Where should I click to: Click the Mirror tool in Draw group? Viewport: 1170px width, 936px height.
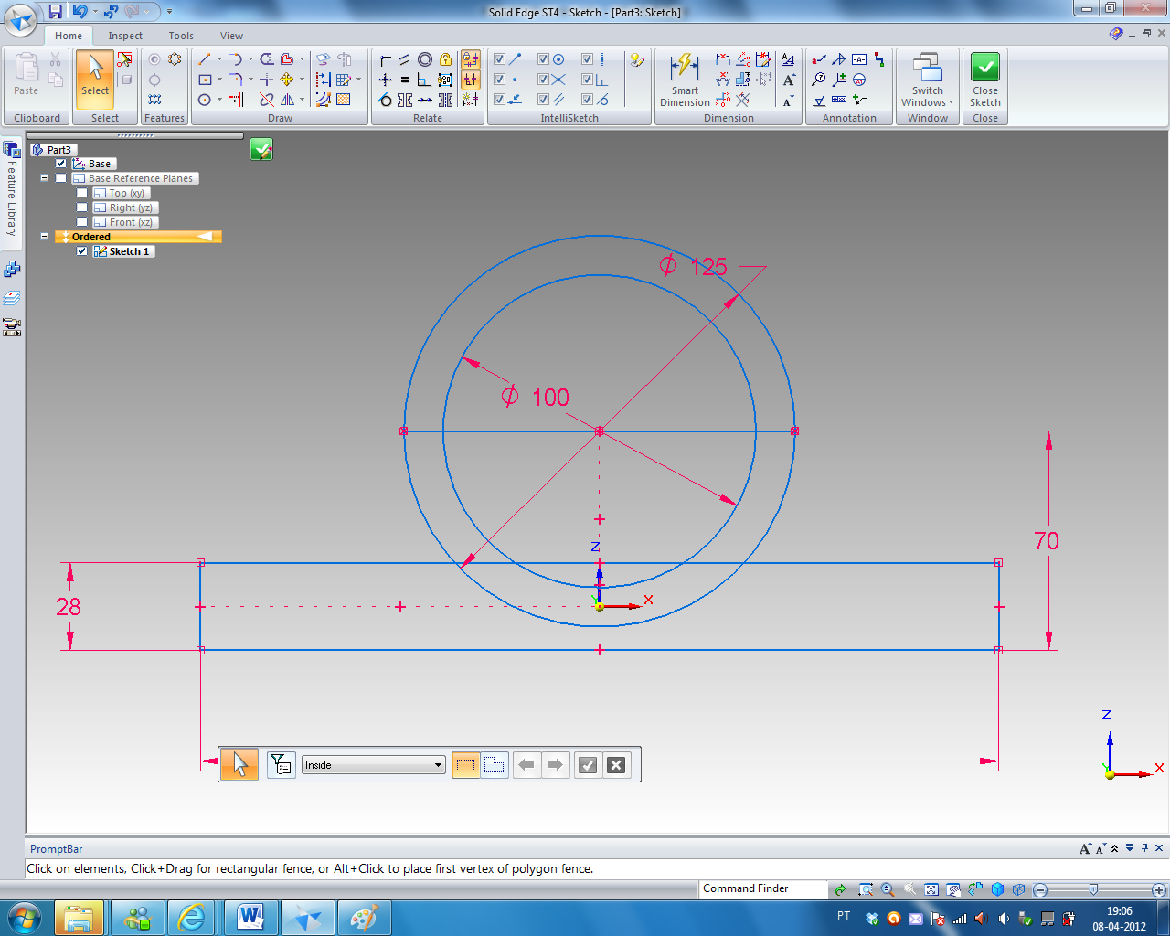point(287,100)
